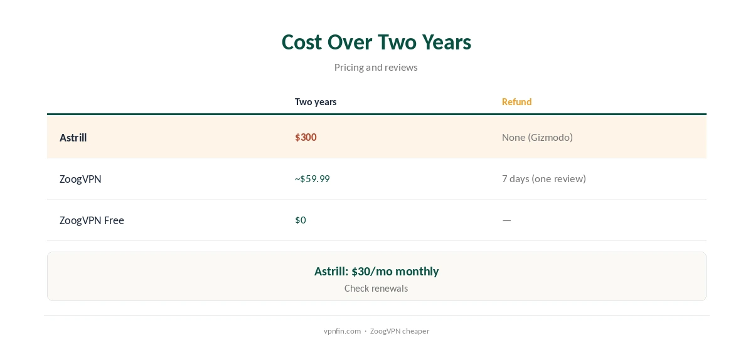The width and height of the screenshot is (753, 343).
Task: Click 'Astrill: $30/mo monthly' callout text
Action: [x=376, y=272]
